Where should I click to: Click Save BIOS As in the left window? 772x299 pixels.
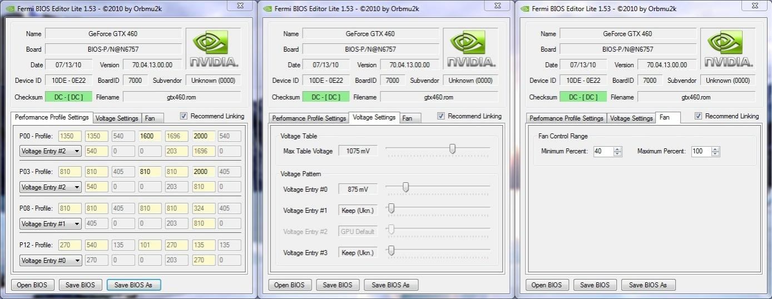tap(133, 285)
